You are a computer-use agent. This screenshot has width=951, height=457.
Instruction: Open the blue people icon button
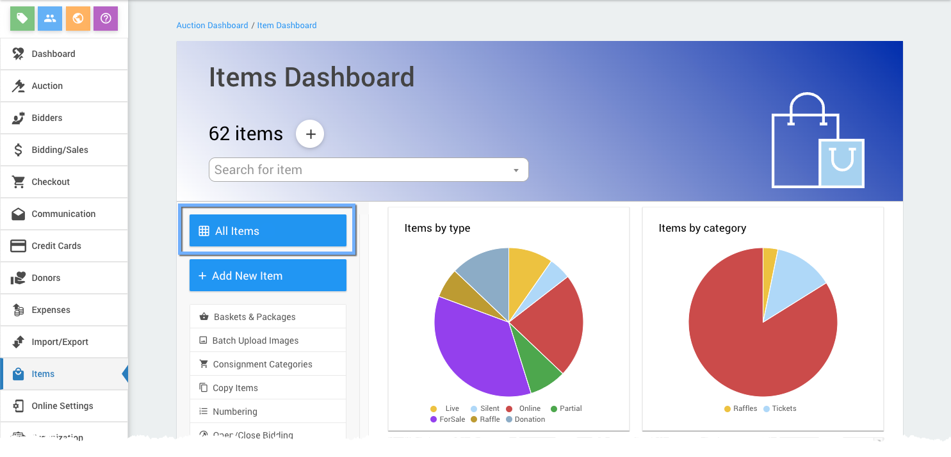50,19
